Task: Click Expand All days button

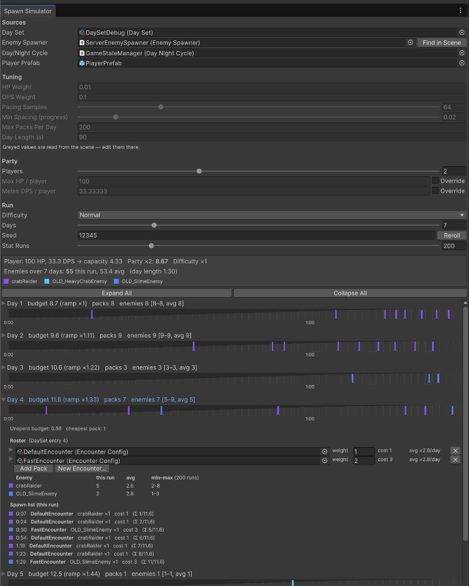Action: pos(117,294)
